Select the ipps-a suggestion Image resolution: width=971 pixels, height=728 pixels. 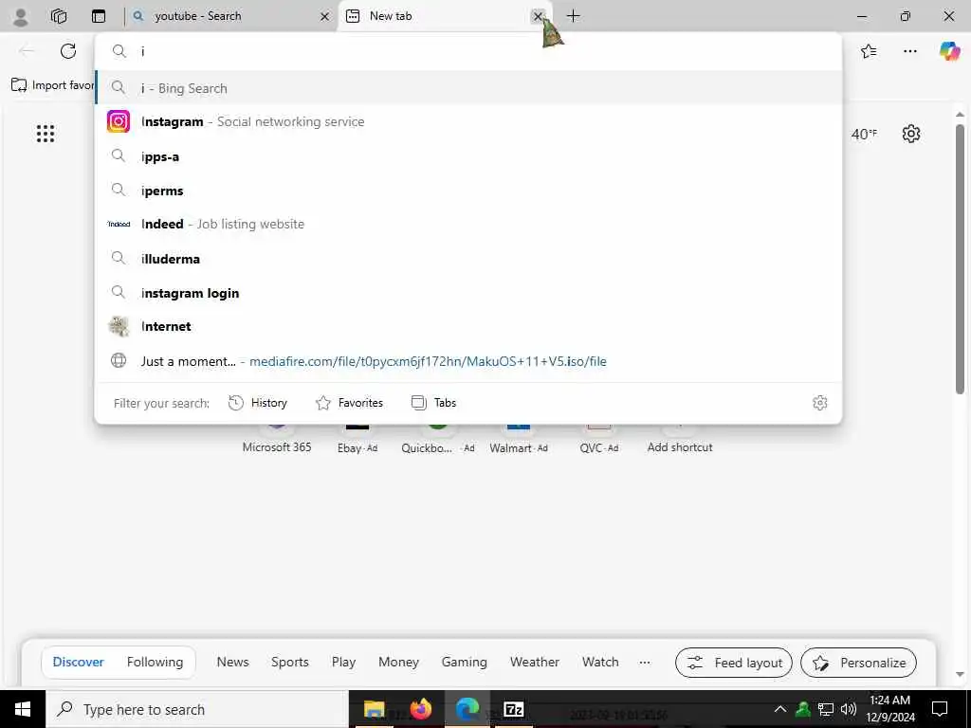468,156
